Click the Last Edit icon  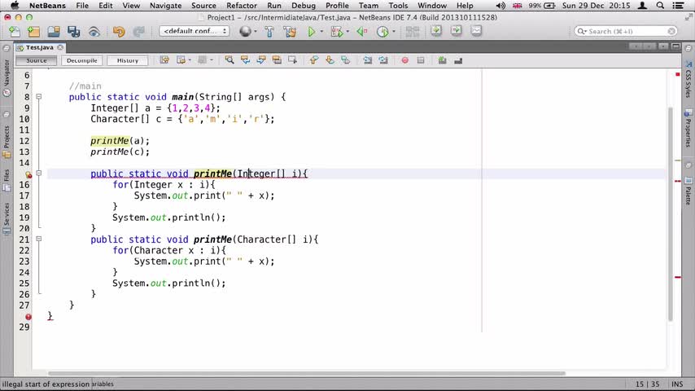164,60
